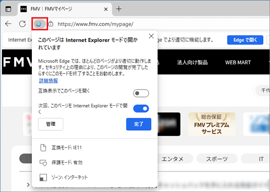This screenshot has height=192, width=270.
Task: Select the FMVマイページ tab
Action: (65, 9)
